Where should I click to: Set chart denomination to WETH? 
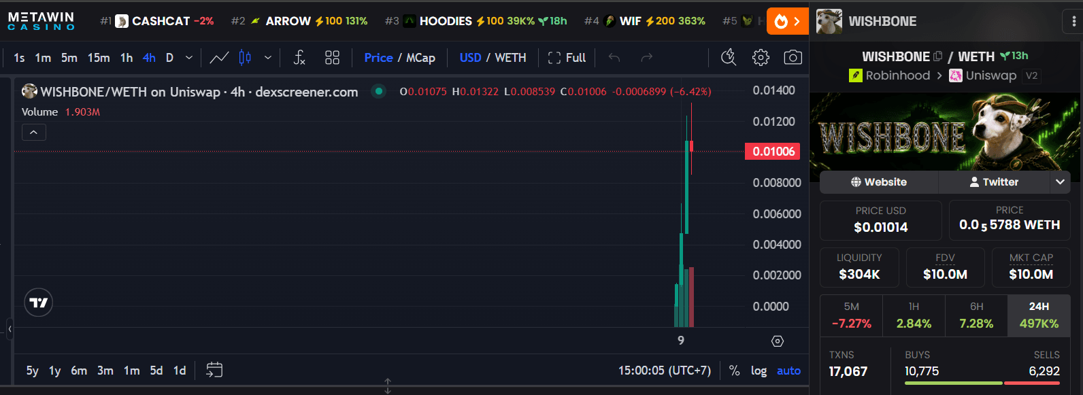pyautogui.click(x=510, y=58)
